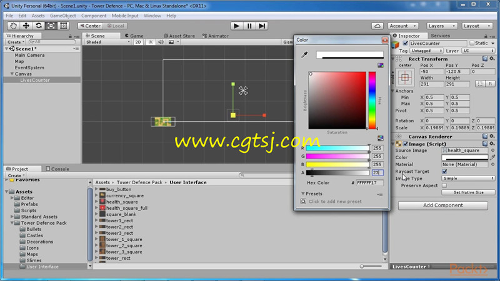Image resolution: width=500 pixels, height=281 pixels.
Task: Toggle Center pivot mode button
Action: point(91,26)
